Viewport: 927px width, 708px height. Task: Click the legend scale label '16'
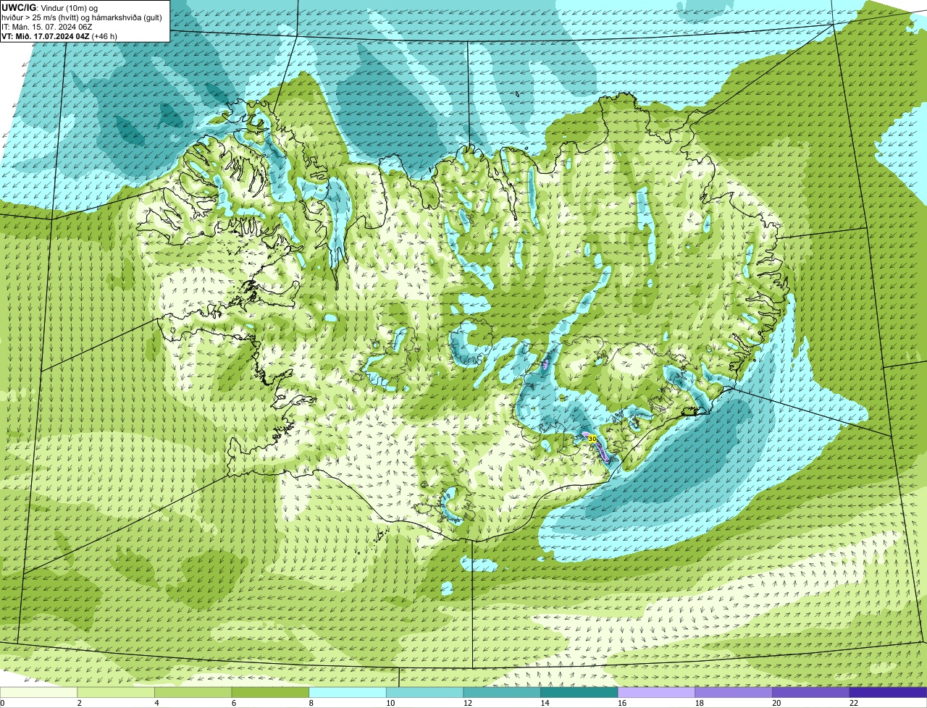(x=622, y=703)
